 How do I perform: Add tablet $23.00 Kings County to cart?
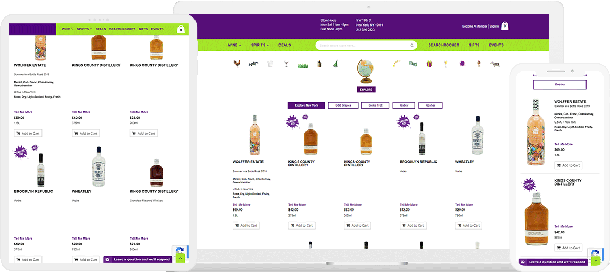(143, 133)
